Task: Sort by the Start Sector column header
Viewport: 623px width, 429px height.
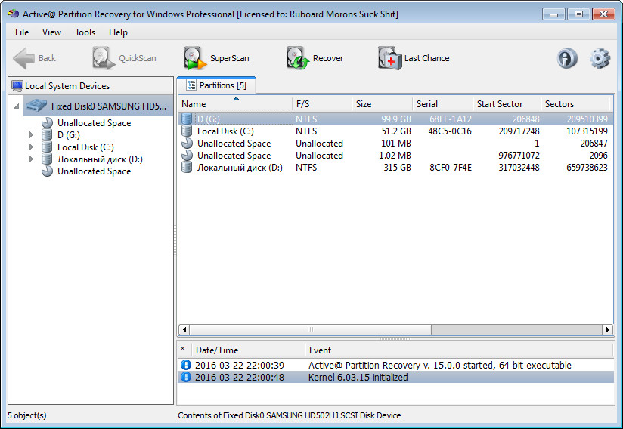Action: 507,104
